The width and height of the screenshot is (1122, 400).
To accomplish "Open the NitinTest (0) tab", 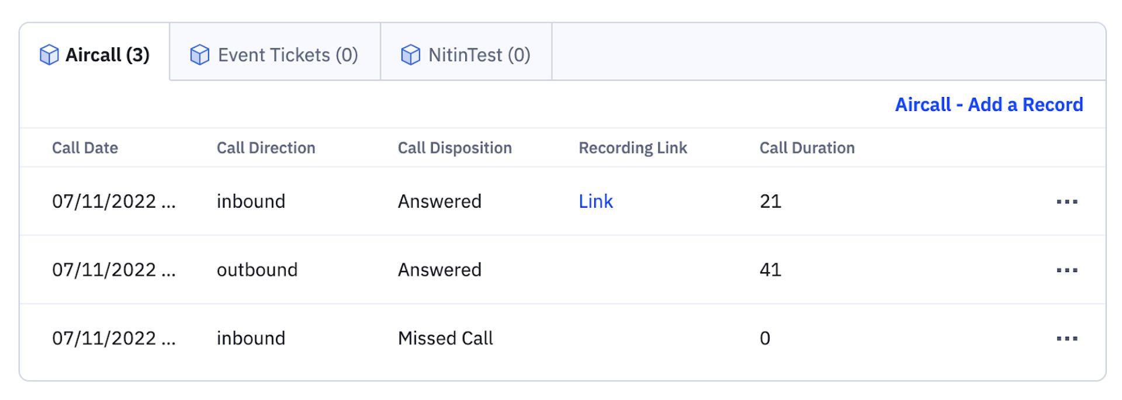I will tap(479, 55).
